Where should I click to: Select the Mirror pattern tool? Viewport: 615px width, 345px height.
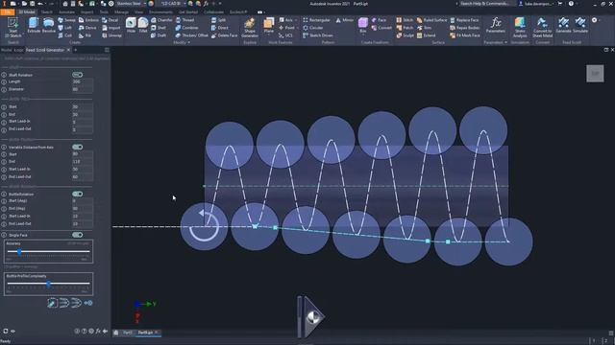coord(345,20)
